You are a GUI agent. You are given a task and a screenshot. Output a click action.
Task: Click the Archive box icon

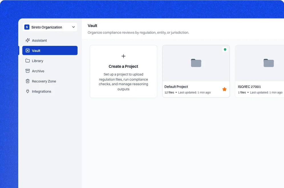[28, 71]
